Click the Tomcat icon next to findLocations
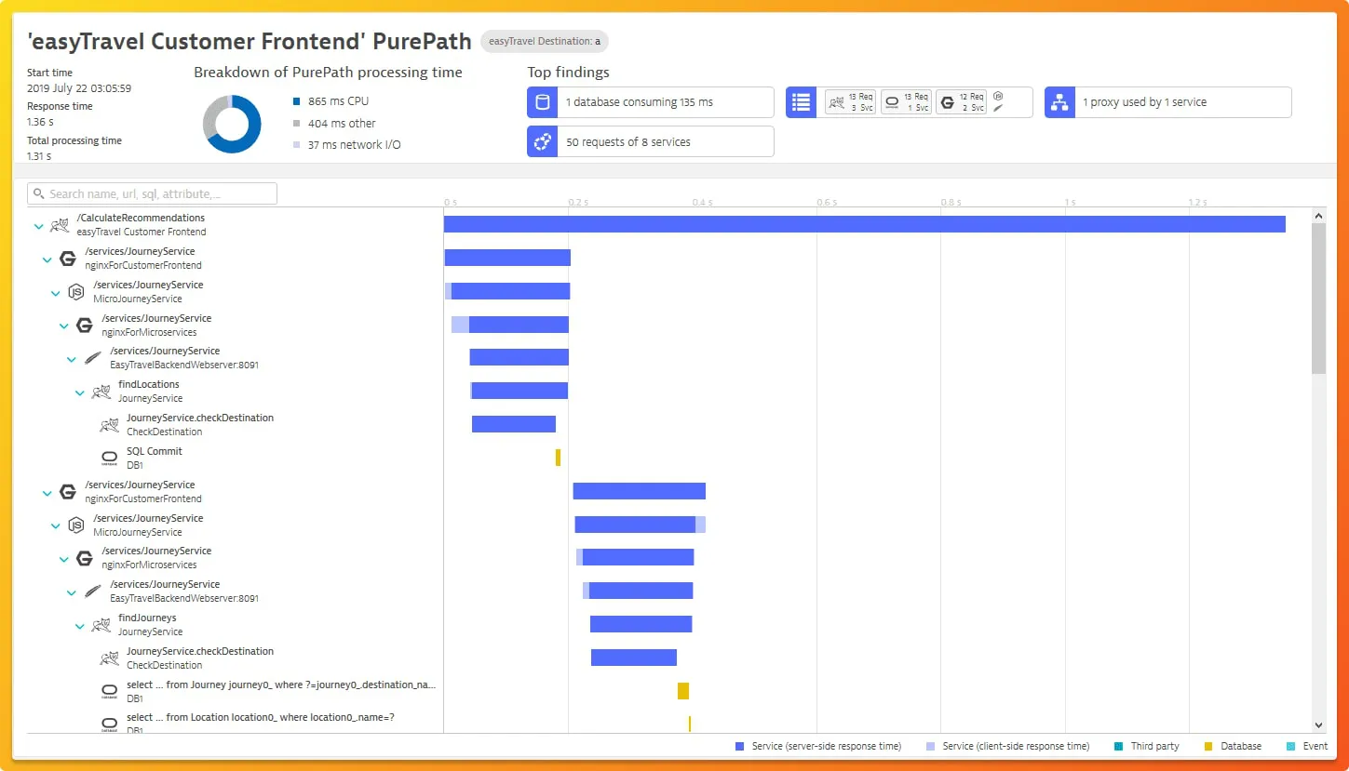 [x=101, y=392]
